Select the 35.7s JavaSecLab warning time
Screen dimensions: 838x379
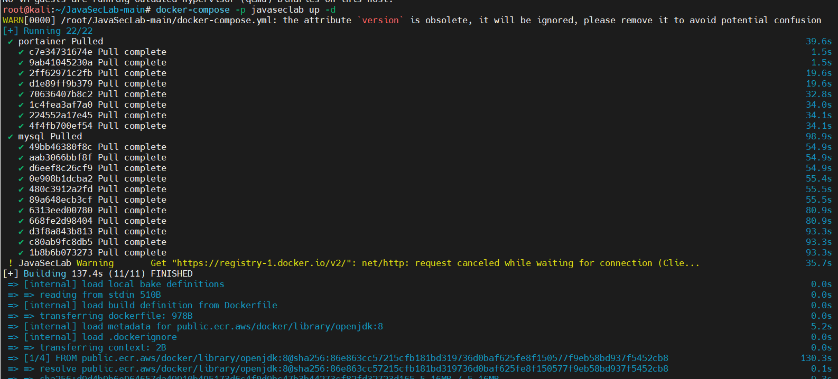click(819, 263)
